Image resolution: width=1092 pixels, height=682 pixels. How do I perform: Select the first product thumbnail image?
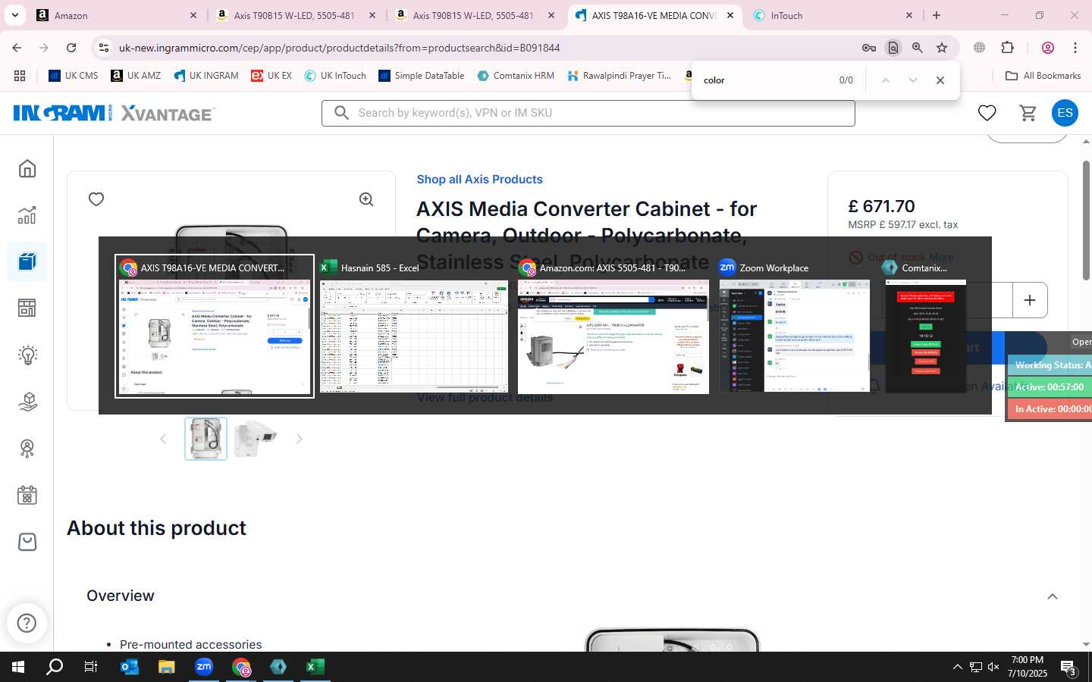click(x=206, y=439)
